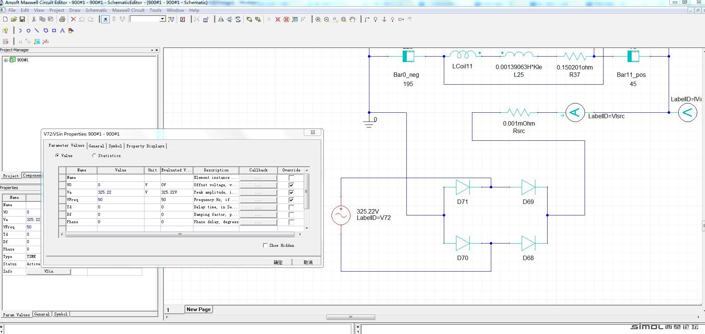Activate the Pan hand tool

pyautogui.click(x=353, y=19)
